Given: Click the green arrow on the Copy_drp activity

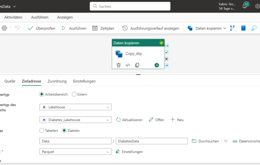Looking at the screenshot, I should coord(157,65).
